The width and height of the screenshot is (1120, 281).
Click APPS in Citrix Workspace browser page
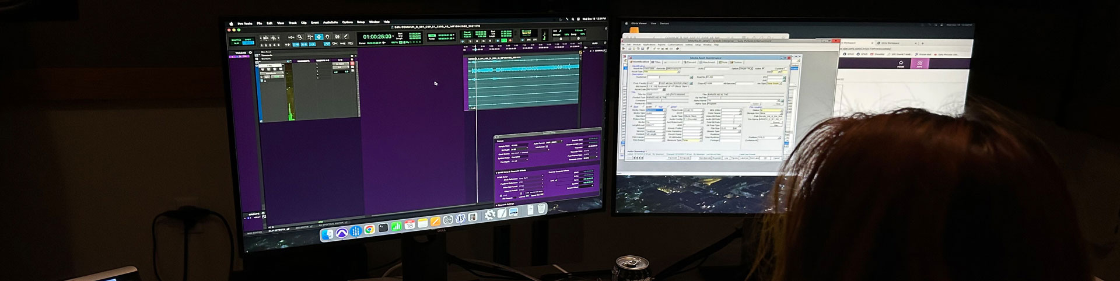920,64
